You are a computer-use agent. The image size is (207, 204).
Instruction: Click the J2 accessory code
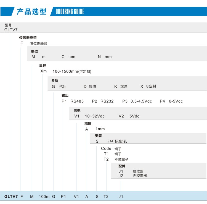coord(121,176)
